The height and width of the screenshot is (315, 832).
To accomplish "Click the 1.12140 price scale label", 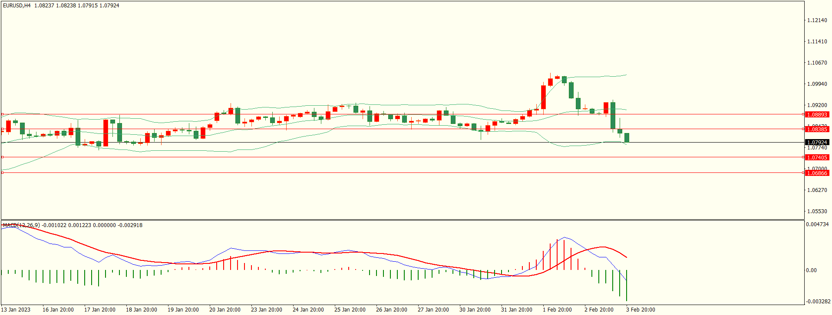I will point(817,20).
